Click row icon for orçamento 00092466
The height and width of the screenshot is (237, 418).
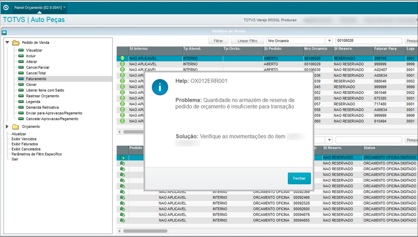pos(123,198)
